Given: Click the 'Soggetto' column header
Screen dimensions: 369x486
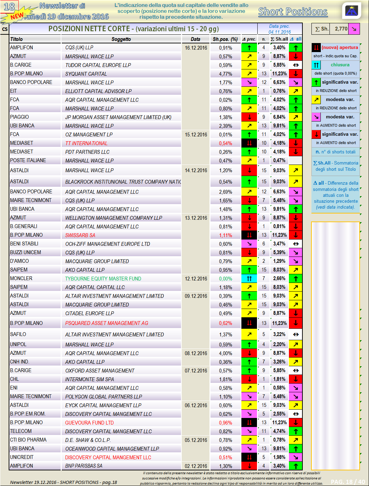Looking at the screenshot, I should (x=121, y=39).
